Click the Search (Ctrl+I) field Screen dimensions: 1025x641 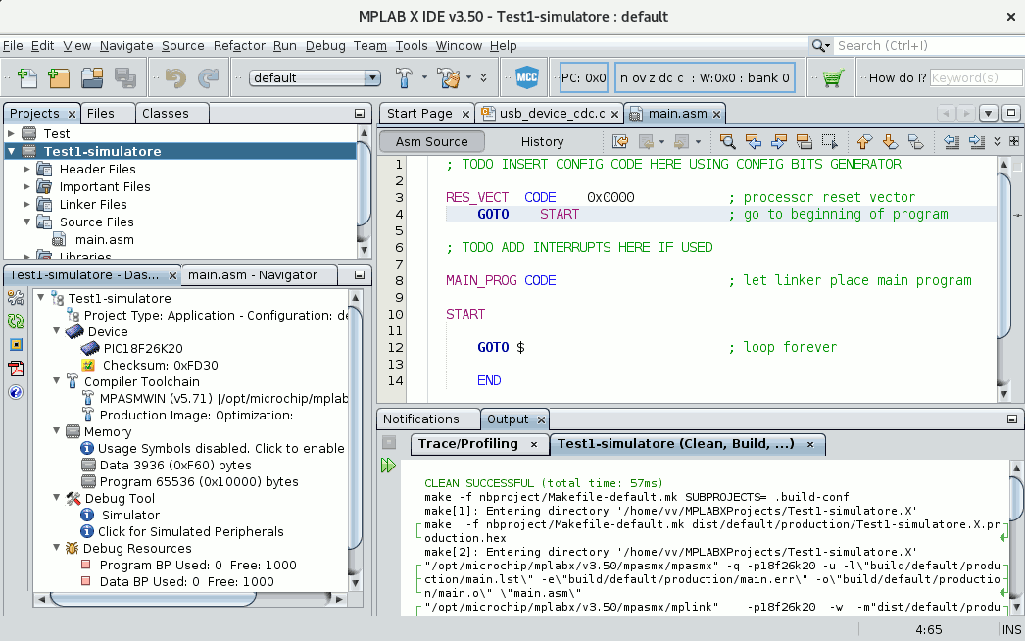[928, 46]
